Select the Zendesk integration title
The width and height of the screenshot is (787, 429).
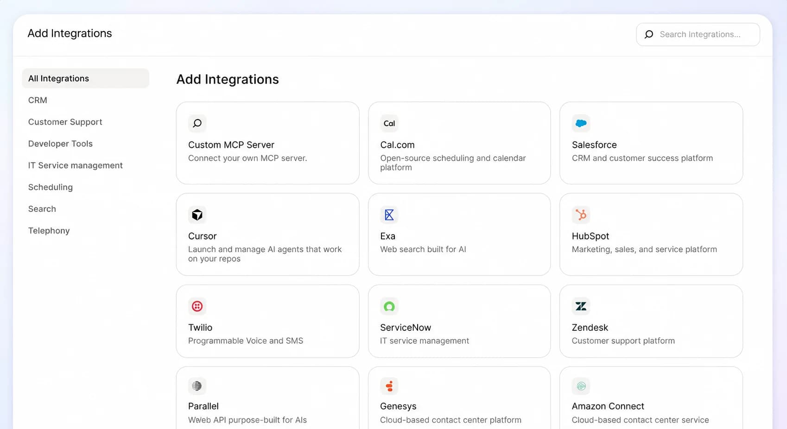point(590,328)
